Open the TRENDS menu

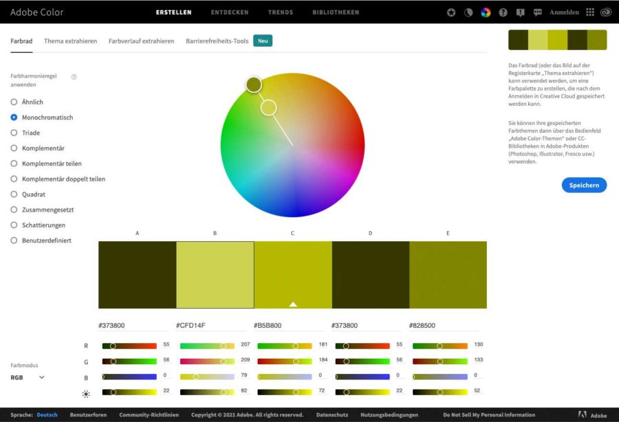click(281, 12)
